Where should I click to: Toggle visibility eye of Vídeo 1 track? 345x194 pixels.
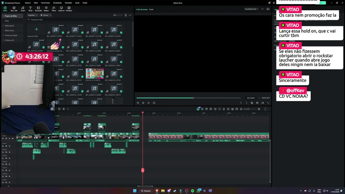point(12,138)
